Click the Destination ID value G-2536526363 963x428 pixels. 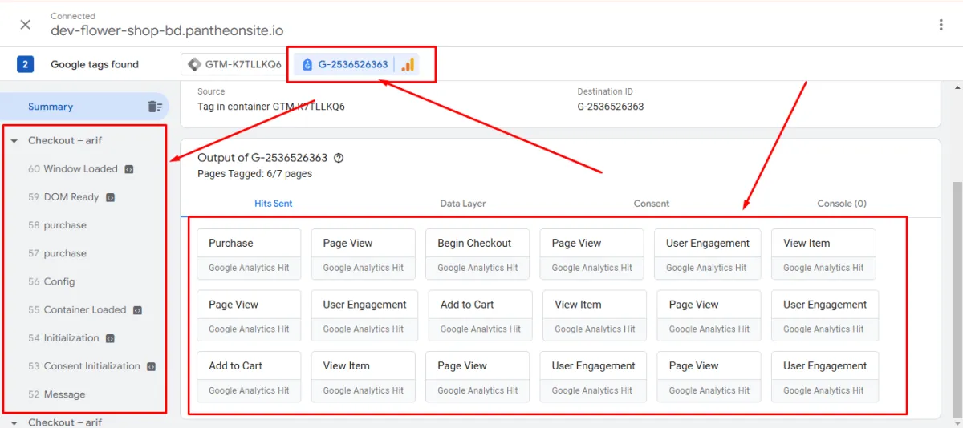(x=610, y=107)
